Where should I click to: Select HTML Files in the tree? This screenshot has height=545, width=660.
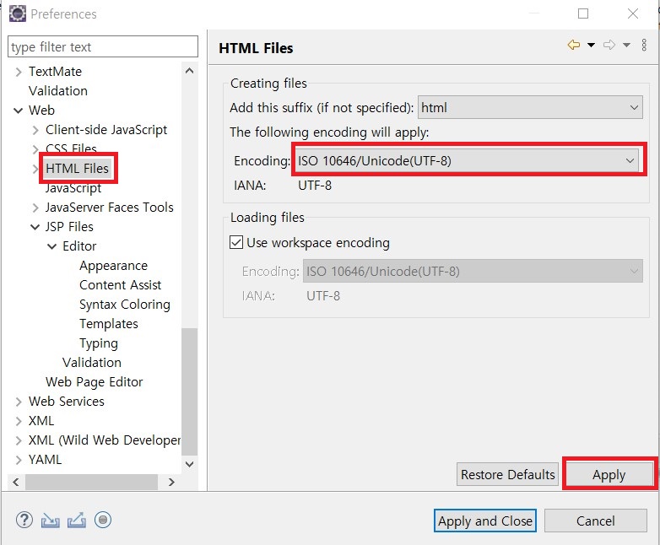pyautogui.click(x=77, y=169)
